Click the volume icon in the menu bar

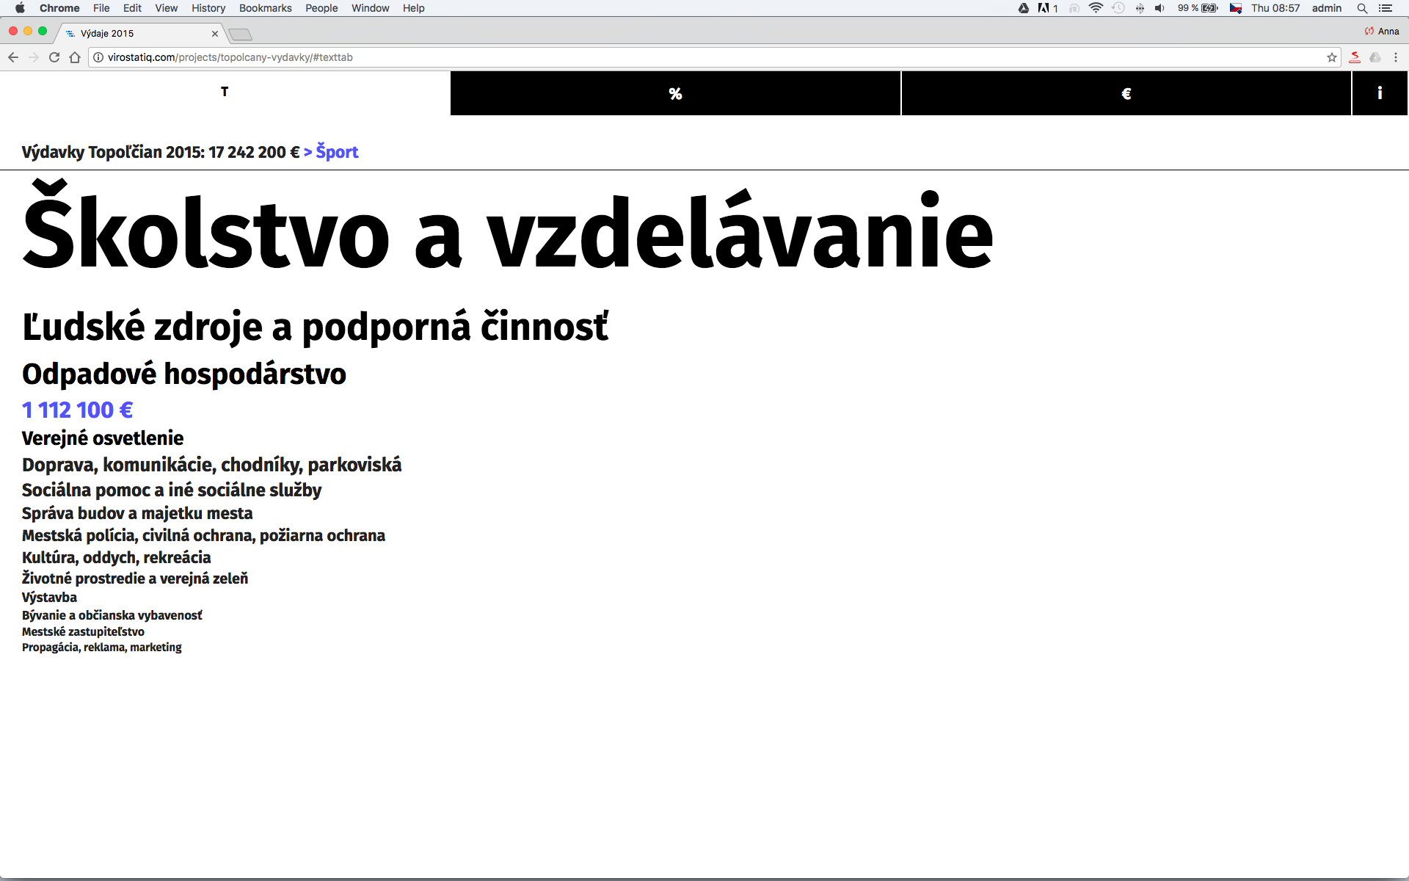[x=1159, y=8]
